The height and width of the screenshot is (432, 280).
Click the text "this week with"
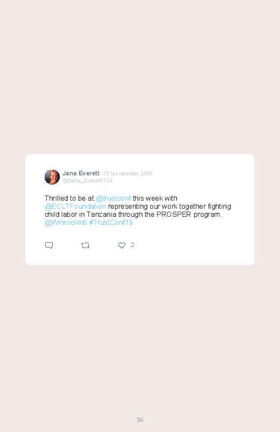coord(155,199)
